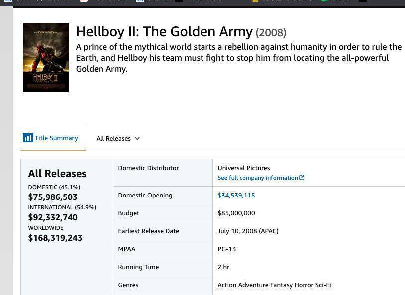The image size is (405, 295).
Task: Click the green circular bookmark icon in top bar
Action: tap(323, 1)
